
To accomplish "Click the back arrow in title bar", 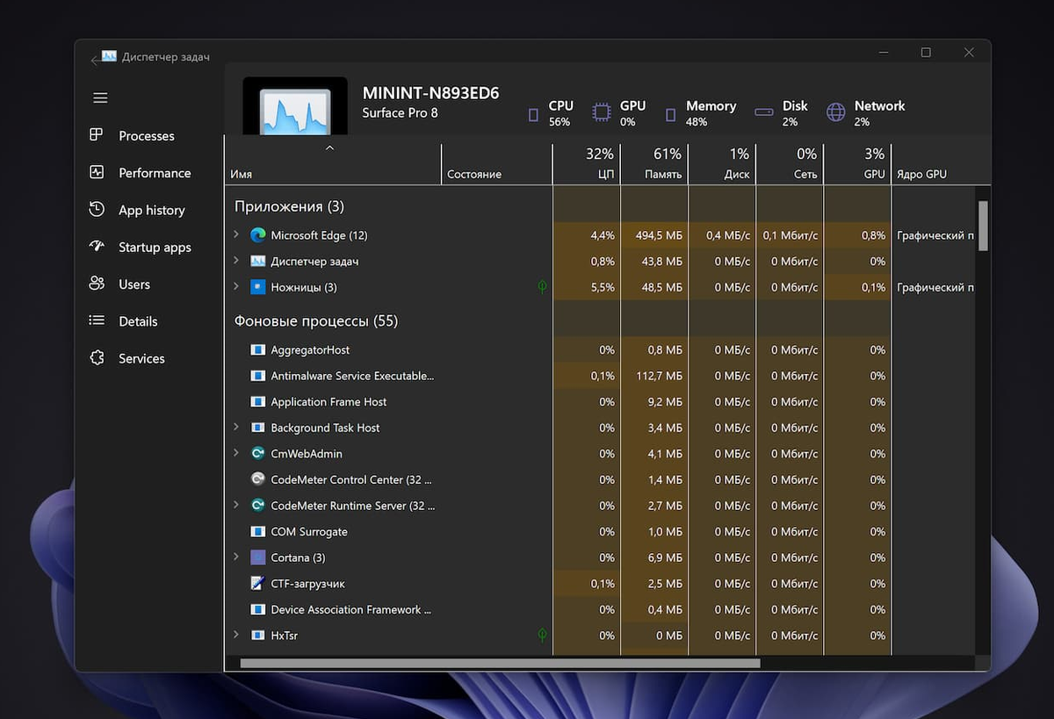I will click(x=94, y=61).
